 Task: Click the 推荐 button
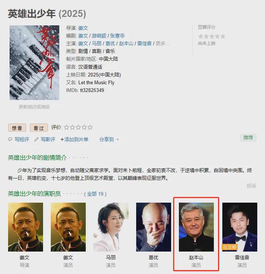coord(249,138)
